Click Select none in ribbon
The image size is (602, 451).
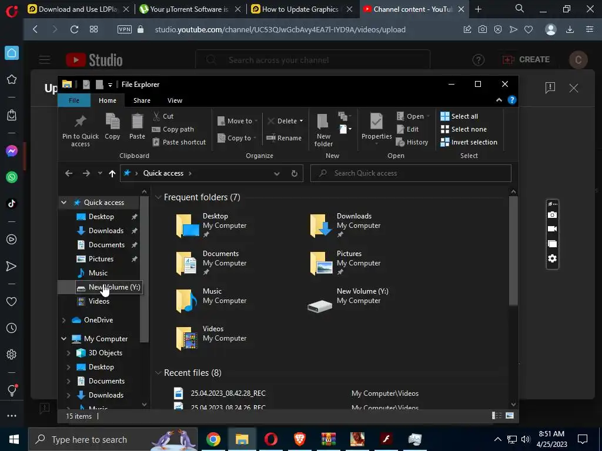pos(463,129)
